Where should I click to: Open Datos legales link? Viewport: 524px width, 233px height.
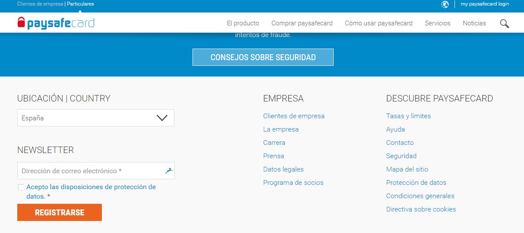click(x=284, y=169)
